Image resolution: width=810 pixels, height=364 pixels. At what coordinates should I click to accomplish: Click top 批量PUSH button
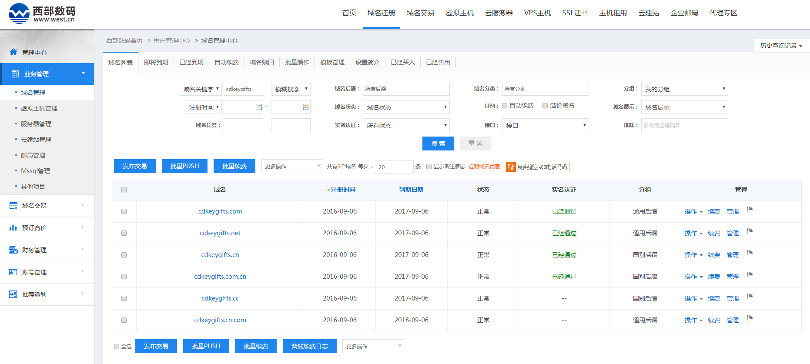click(x=184, y=166)
